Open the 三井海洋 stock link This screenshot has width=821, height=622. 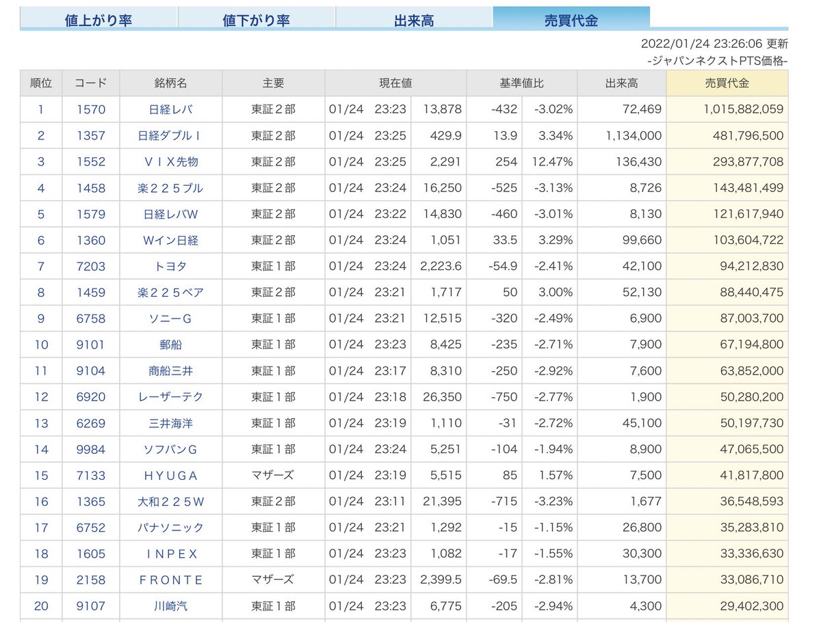click(x=170, y=423)
